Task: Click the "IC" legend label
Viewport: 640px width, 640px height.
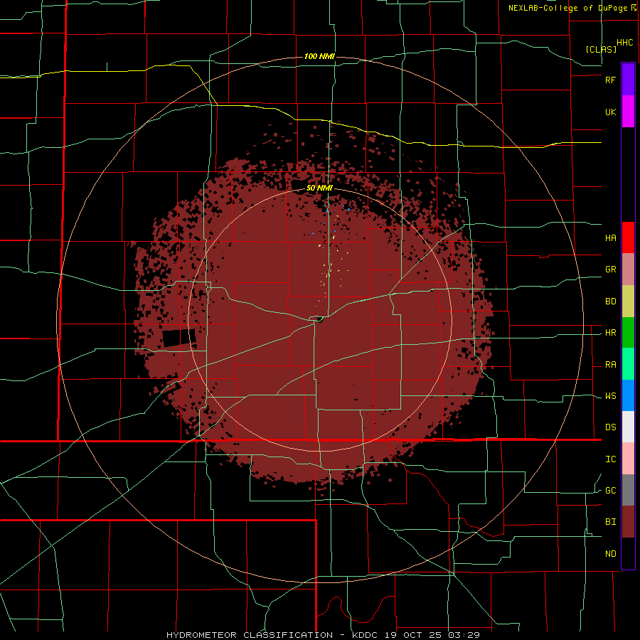Action: click(610, 459)
